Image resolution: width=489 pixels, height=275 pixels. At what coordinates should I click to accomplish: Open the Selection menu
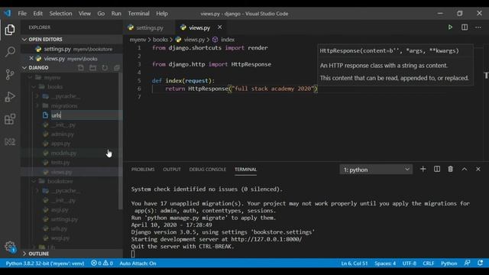(60, 14)
